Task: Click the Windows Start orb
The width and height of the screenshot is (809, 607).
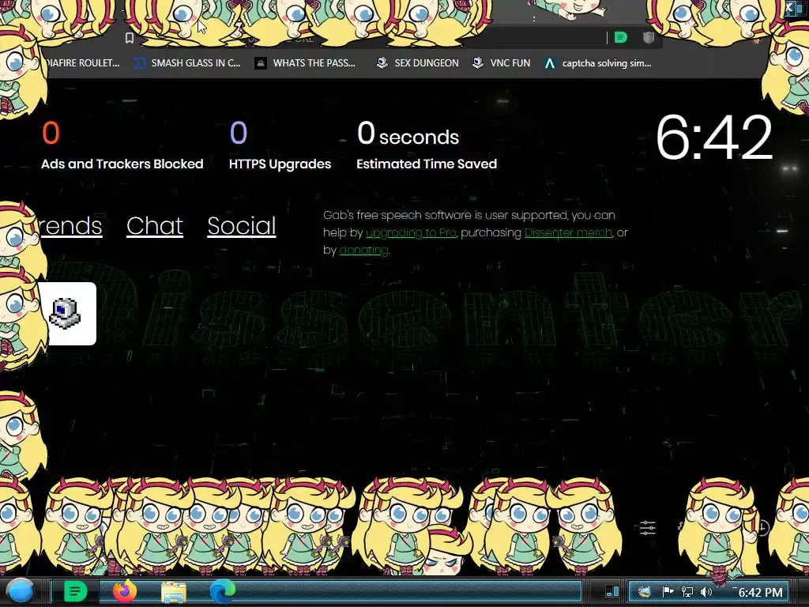Action: coord(21,591)
